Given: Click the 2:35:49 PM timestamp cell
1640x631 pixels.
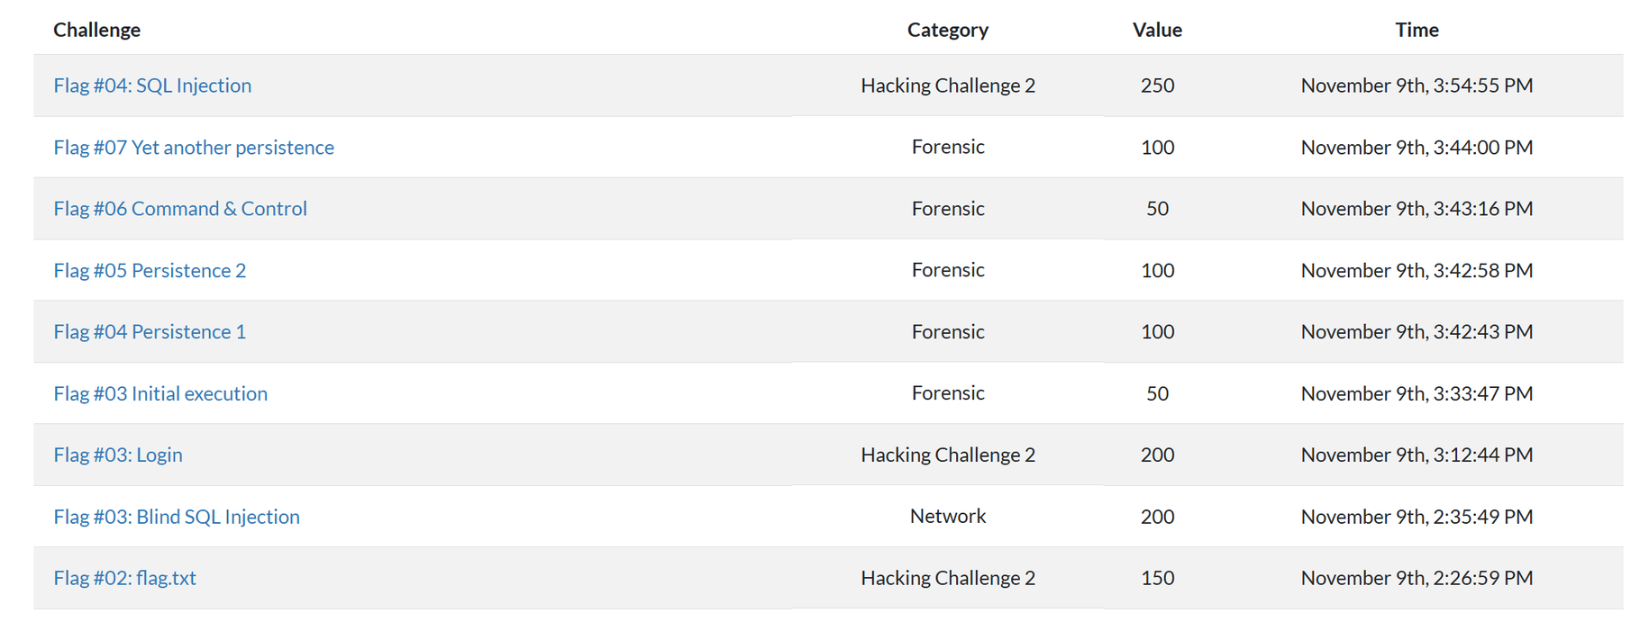Looking at the screenshot, I should 1417,517.
